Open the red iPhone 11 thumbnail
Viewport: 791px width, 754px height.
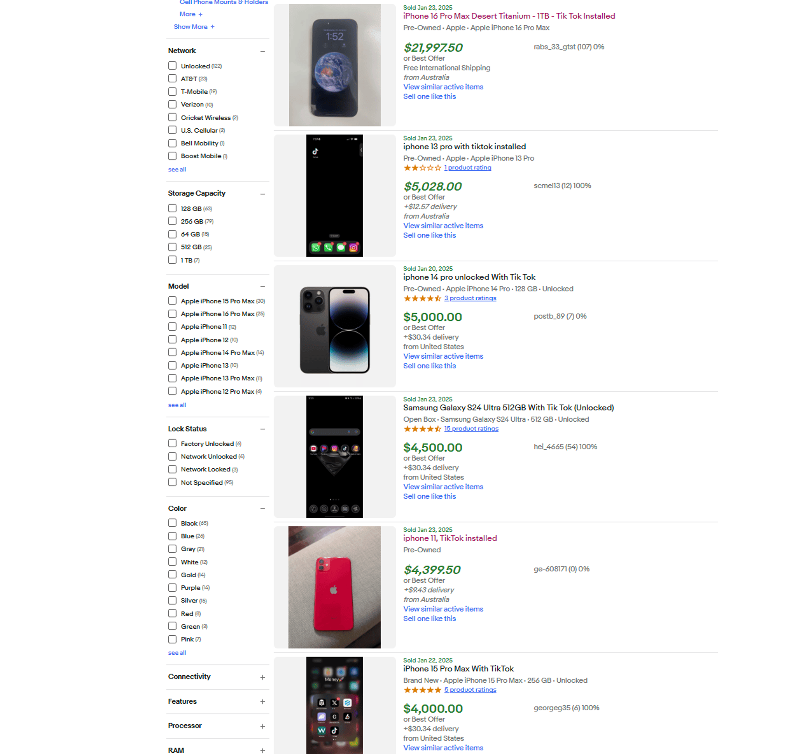click(335, 587)
